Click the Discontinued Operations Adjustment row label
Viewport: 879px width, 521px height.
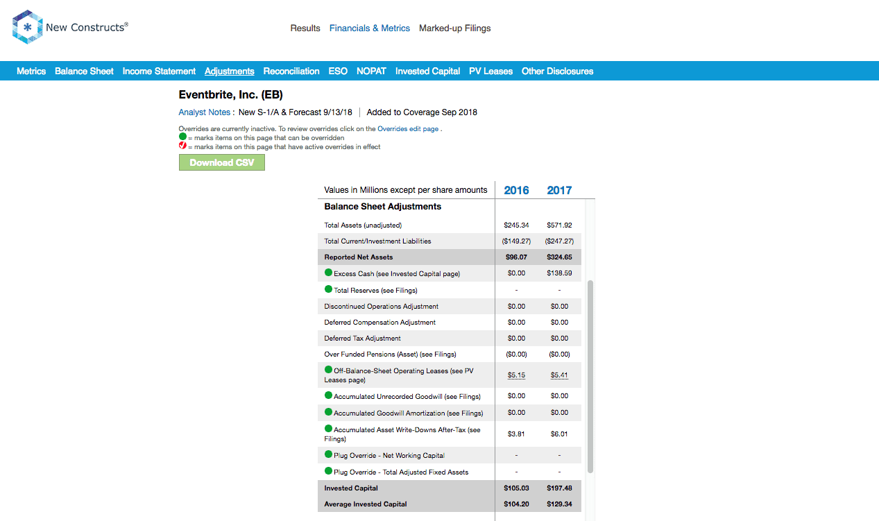(381, 306)
